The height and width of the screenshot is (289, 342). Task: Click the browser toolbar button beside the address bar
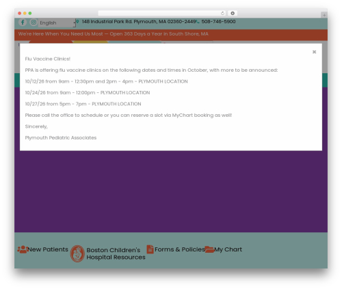(x=233, y=13)
